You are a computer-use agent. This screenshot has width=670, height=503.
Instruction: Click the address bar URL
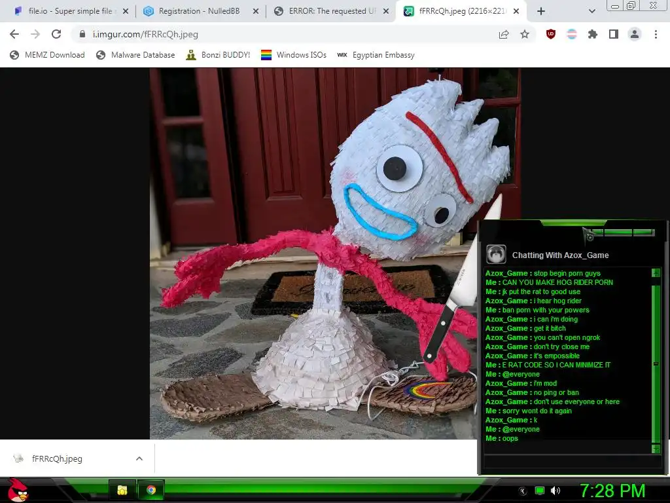click(x=145, y=34)
